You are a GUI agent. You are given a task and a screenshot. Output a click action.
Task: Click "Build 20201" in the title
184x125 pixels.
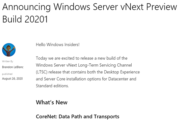click(25, 19)
